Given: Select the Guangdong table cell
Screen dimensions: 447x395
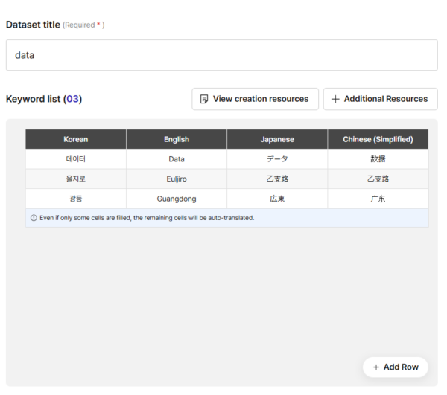Looking at the screenshot, I should [x=177, y=199].
